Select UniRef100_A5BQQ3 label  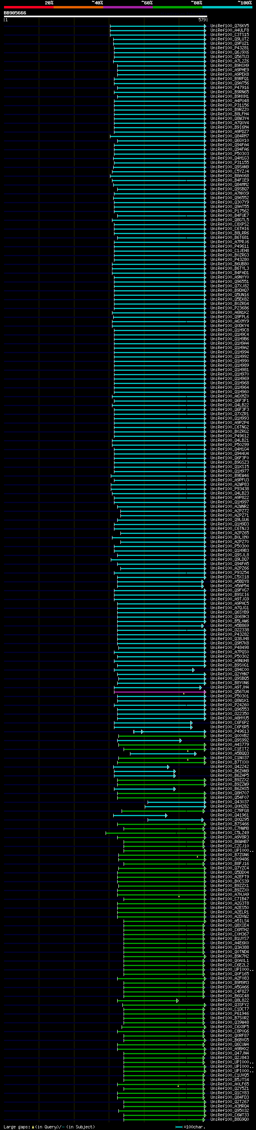(230, 754)
